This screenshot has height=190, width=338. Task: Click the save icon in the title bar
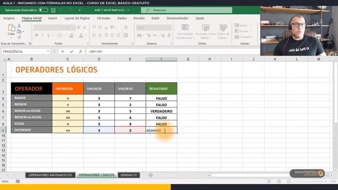[x=53, y=10]
